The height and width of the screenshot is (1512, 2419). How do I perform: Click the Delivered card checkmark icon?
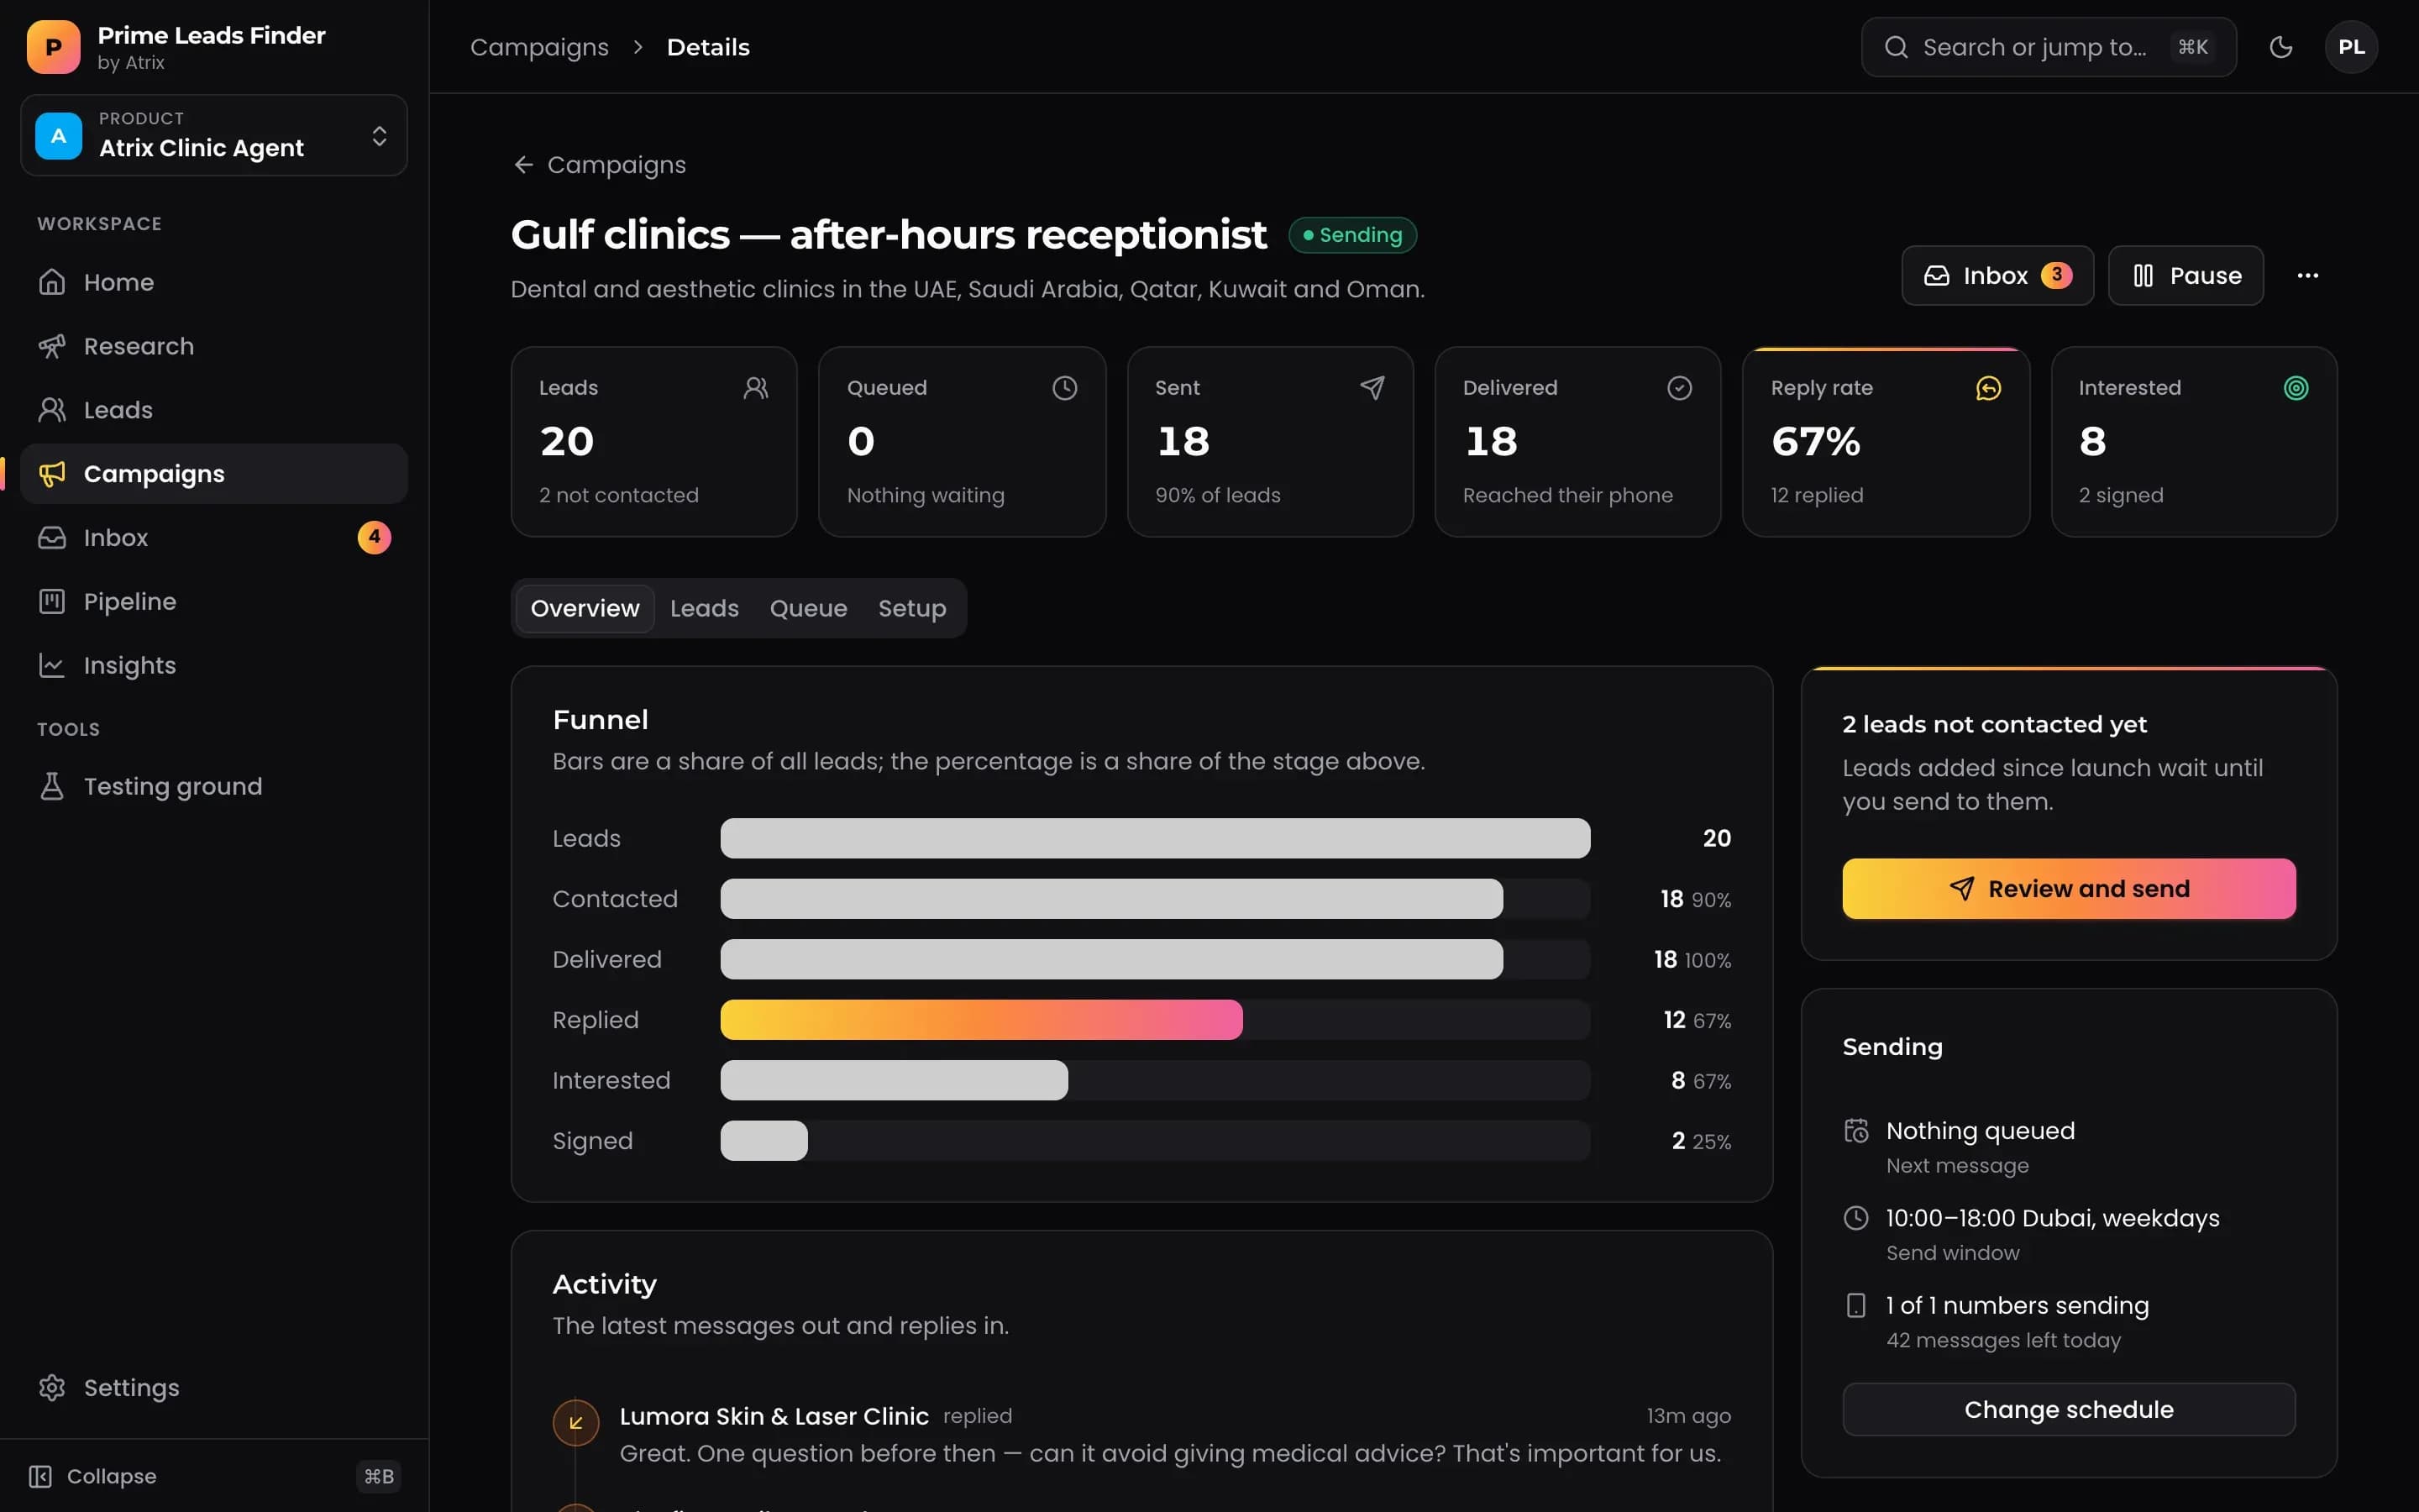click(x=1679, y=388)
